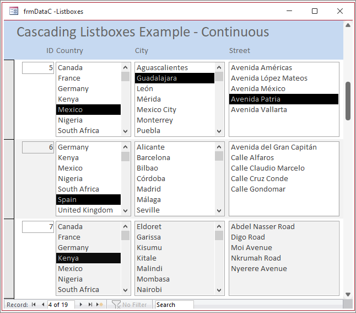356x313 pixels.
Task: Select Mérida in the City list
Action: [175, 99]
